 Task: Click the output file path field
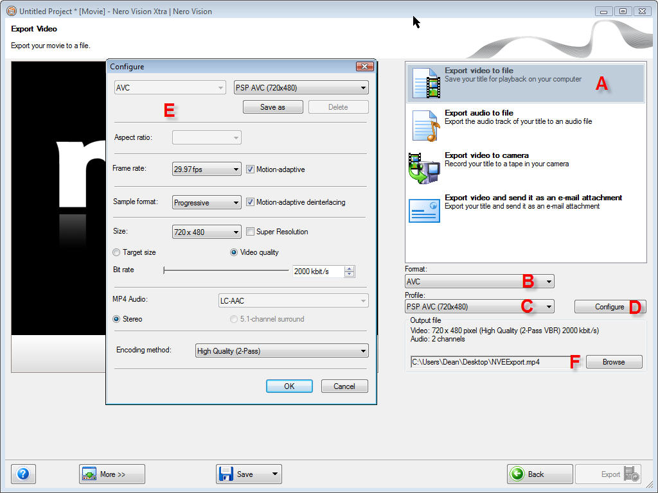[497, 362]
